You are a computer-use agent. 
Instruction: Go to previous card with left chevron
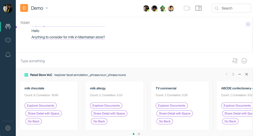click(x=226, y=74)
